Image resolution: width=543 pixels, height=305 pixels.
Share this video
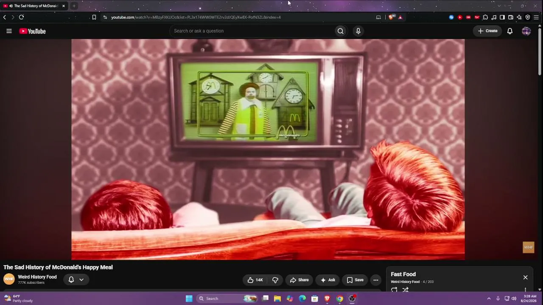[299, 280]
